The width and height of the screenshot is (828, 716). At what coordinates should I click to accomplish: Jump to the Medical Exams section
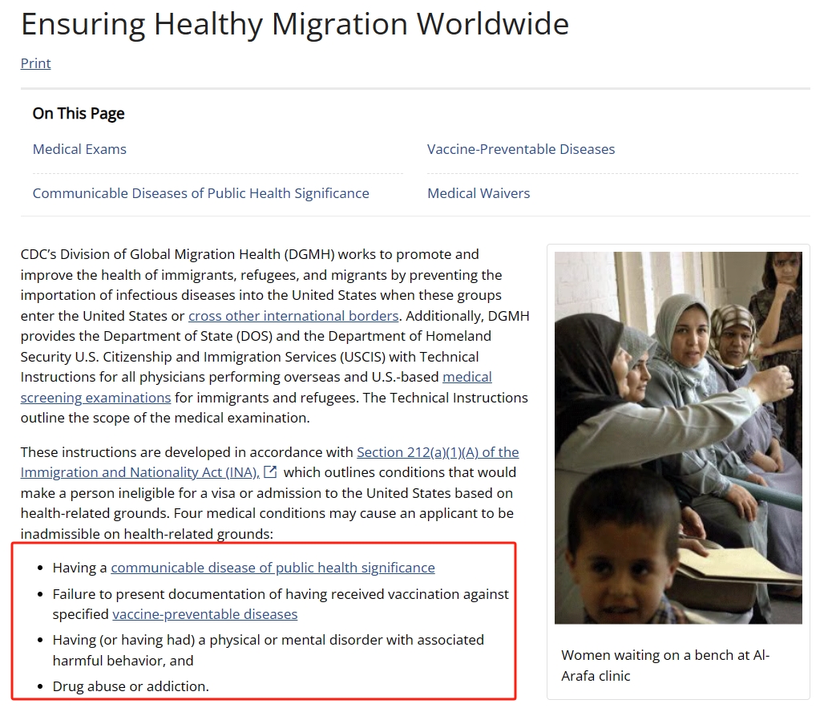79,149
